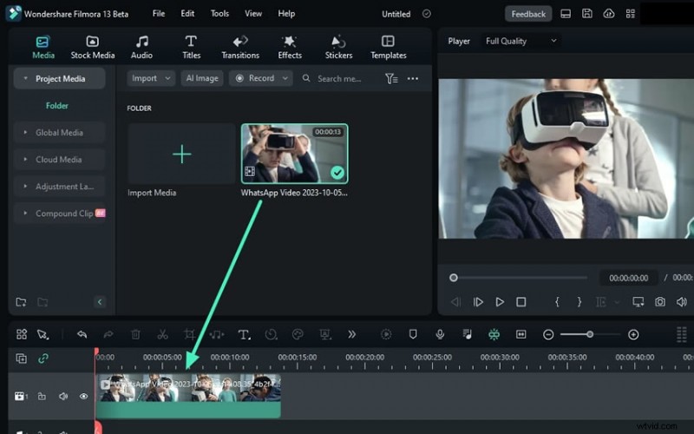Open the Edit menu
694x434 pixels.
[187, 14]
